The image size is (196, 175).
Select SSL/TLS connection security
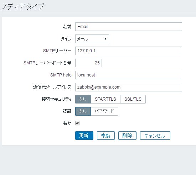tap(133, 99)
